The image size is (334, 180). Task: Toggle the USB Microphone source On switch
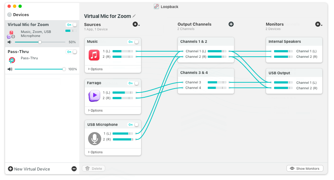coord(133,124)
